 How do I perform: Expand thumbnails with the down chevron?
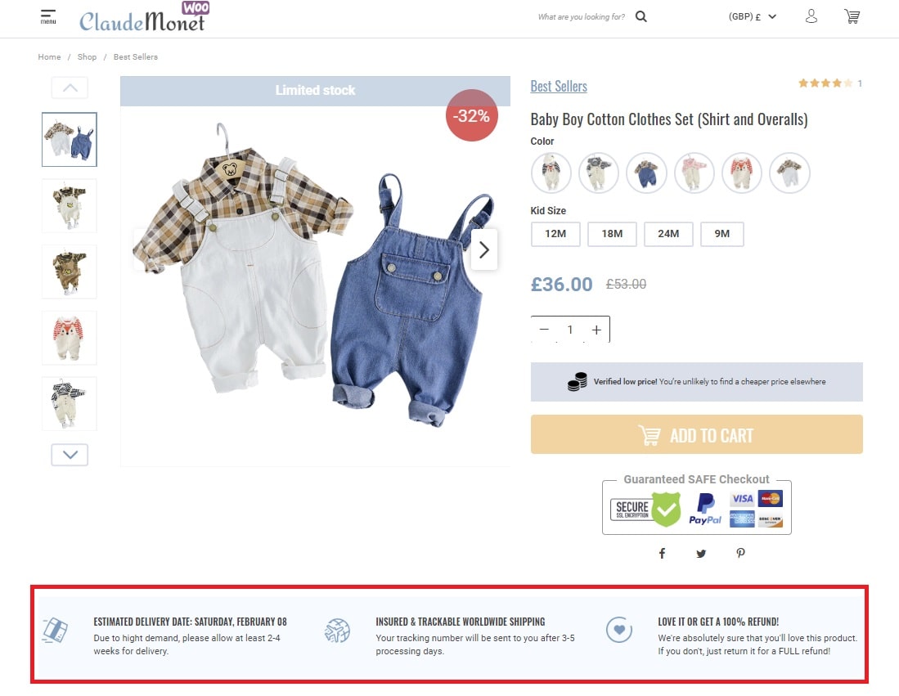[x=70, y=455]
